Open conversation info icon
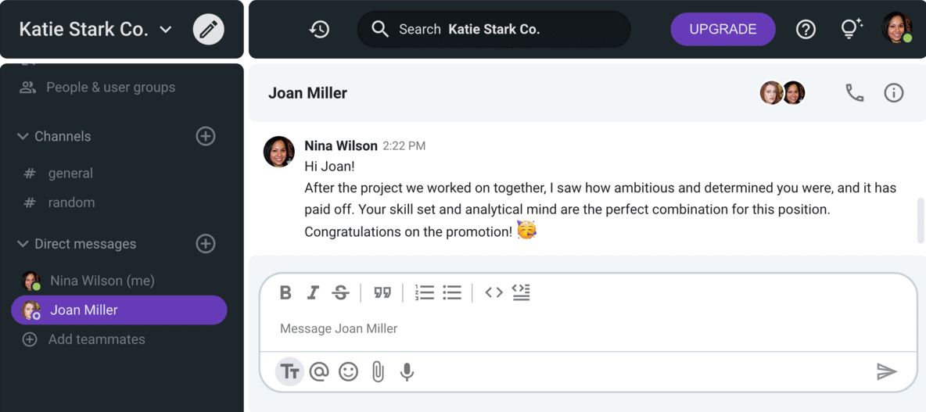Screen dimensions: 926x412 point(893,93)
